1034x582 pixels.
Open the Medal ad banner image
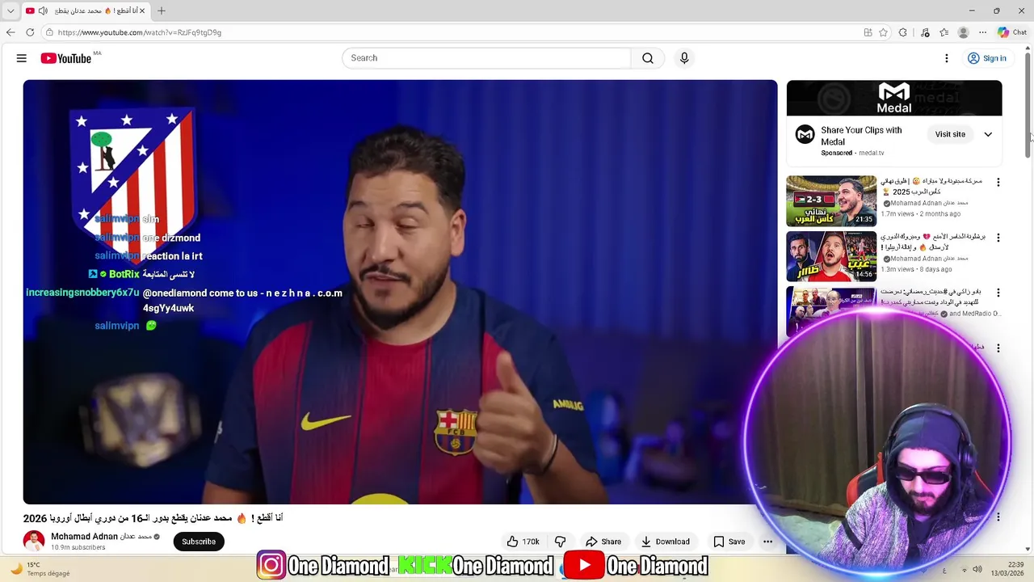[x=894, y=98]
